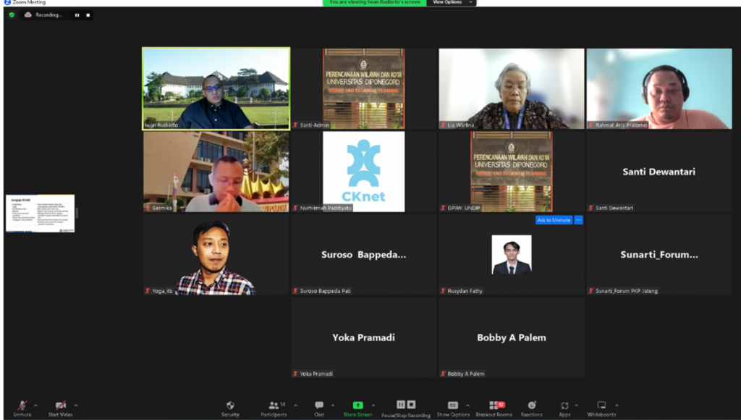Click the green Share Screen icon
Image resolution: width=741 pixels, height=420 pixels.
357,406
